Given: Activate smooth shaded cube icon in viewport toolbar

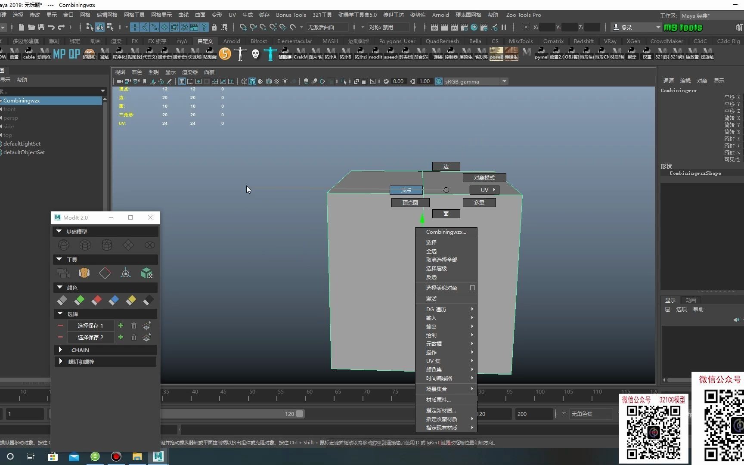Looking at the screenshot, I should click(252, 81).
